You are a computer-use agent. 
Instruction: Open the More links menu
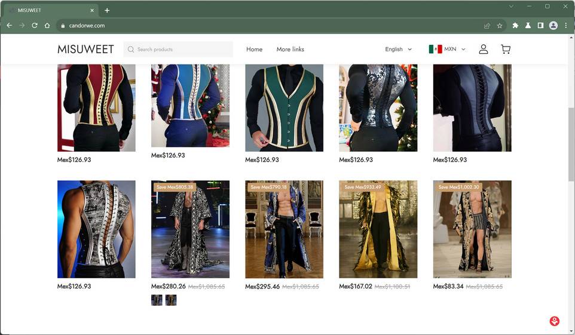pos(290,49)
